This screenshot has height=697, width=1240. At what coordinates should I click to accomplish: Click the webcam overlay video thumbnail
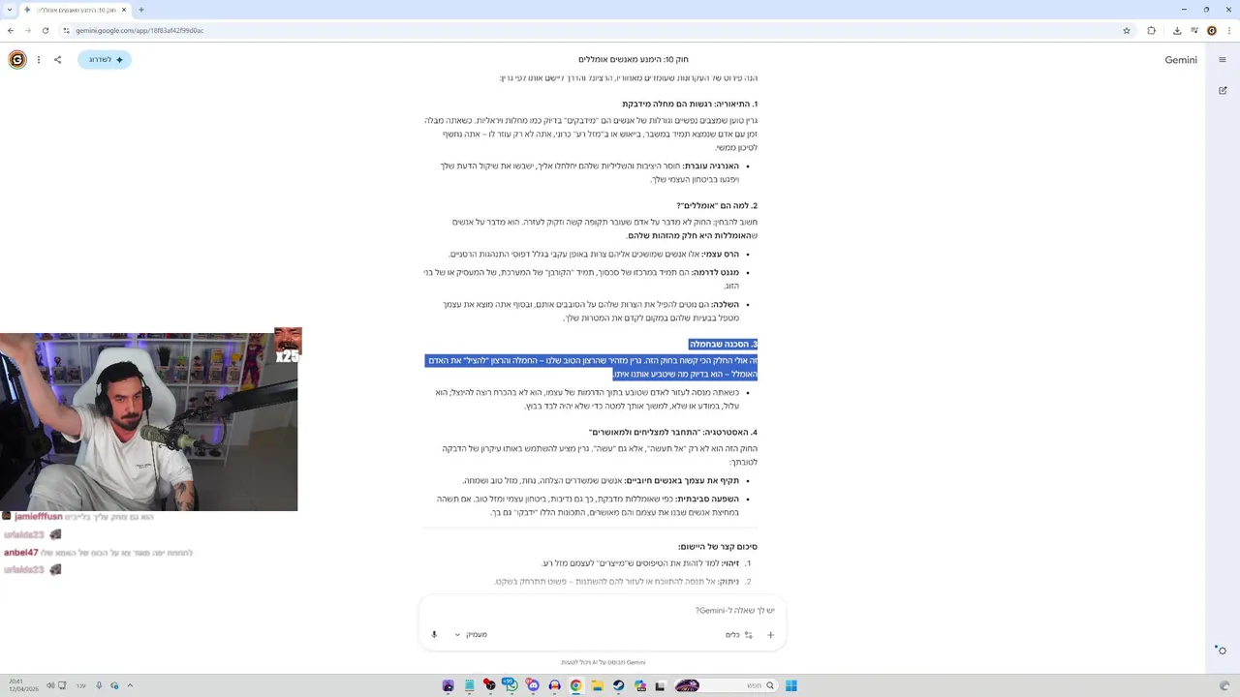pos(148,422)
